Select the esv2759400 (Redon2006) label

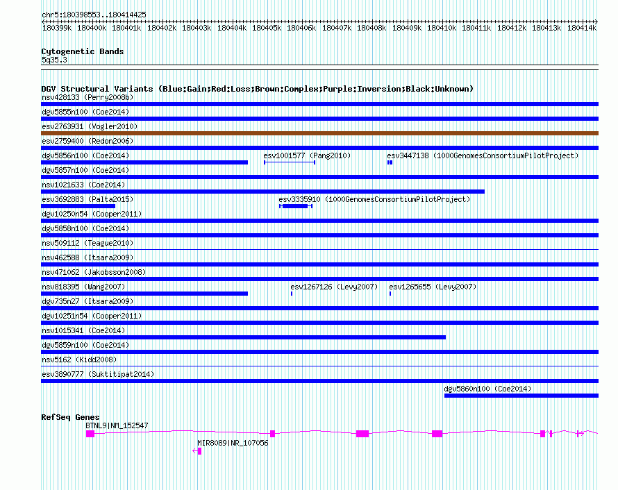[x=87, y=141]
